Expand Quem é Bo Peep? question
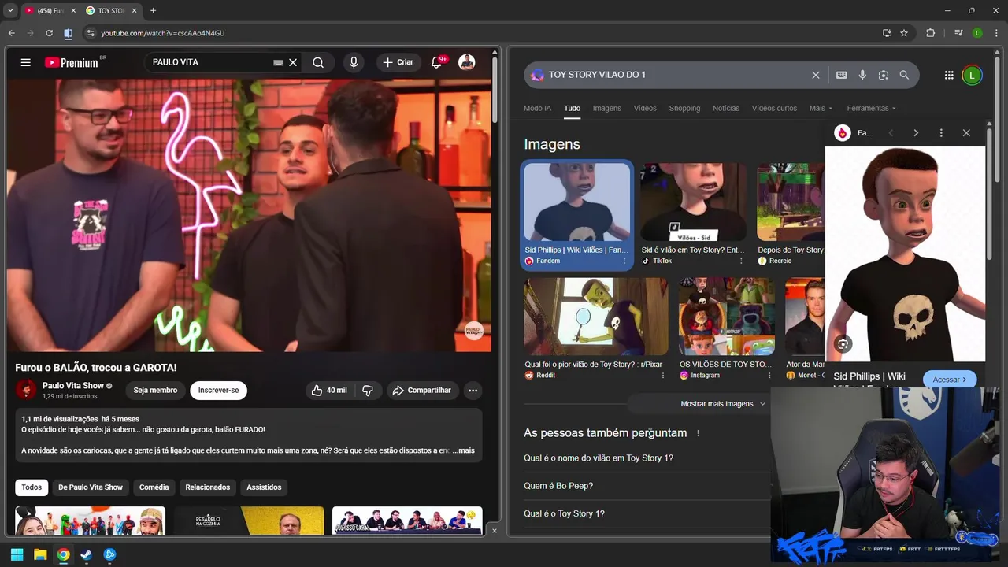This screenshot has height=567, width=1008. tap(646, 486)
